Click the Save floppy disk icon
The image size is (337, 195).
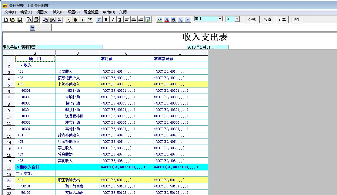tap(20, 20)
